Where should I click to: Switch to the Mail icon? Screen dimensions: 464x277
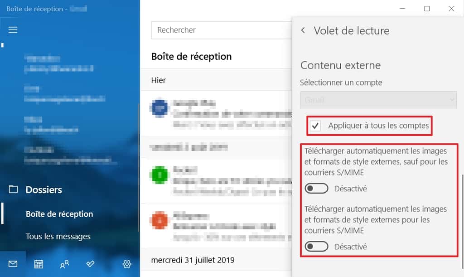pyautogui.click(x=13, y=264)
